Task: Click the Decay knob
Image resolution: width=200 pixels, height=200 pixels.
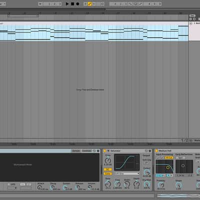Action: (x=52, y=187)
